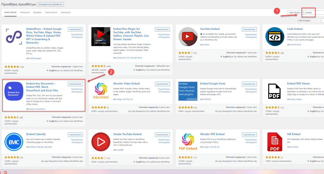Image resolution: width=324 pixels, height=174 pixels.
Task: Switch to the Επιλεγμένα tab
Action: tap(25, 12)
